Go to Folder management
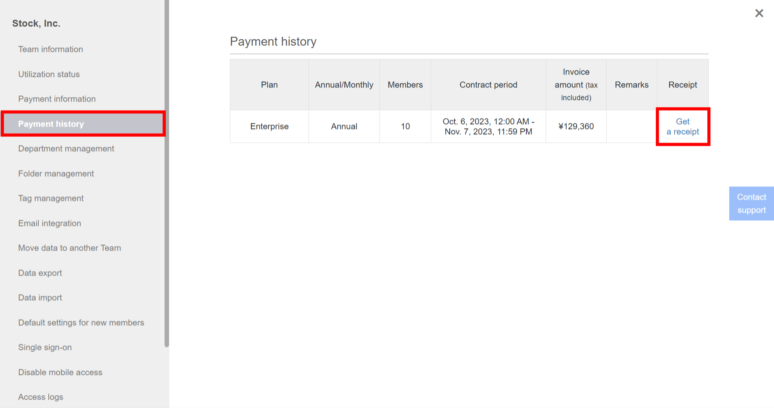The image size is (774, 408). click(x=56, y=173)
